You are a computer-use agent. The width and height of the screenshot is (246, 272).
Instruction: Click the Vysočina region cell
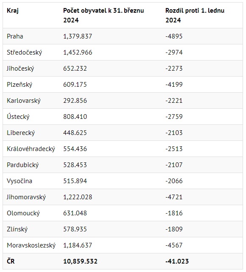(x=20, y=181)
